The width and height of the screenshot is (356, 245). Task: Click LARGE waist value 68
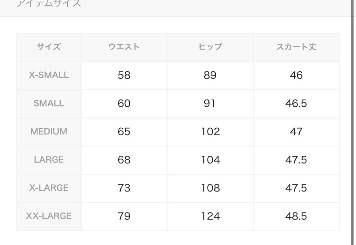pos(124,160)
